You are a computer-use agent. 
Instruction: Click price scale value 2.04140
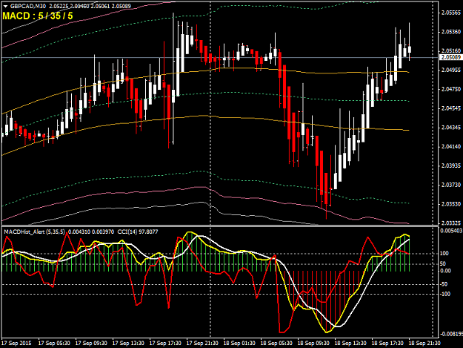(x=450, y=147)
